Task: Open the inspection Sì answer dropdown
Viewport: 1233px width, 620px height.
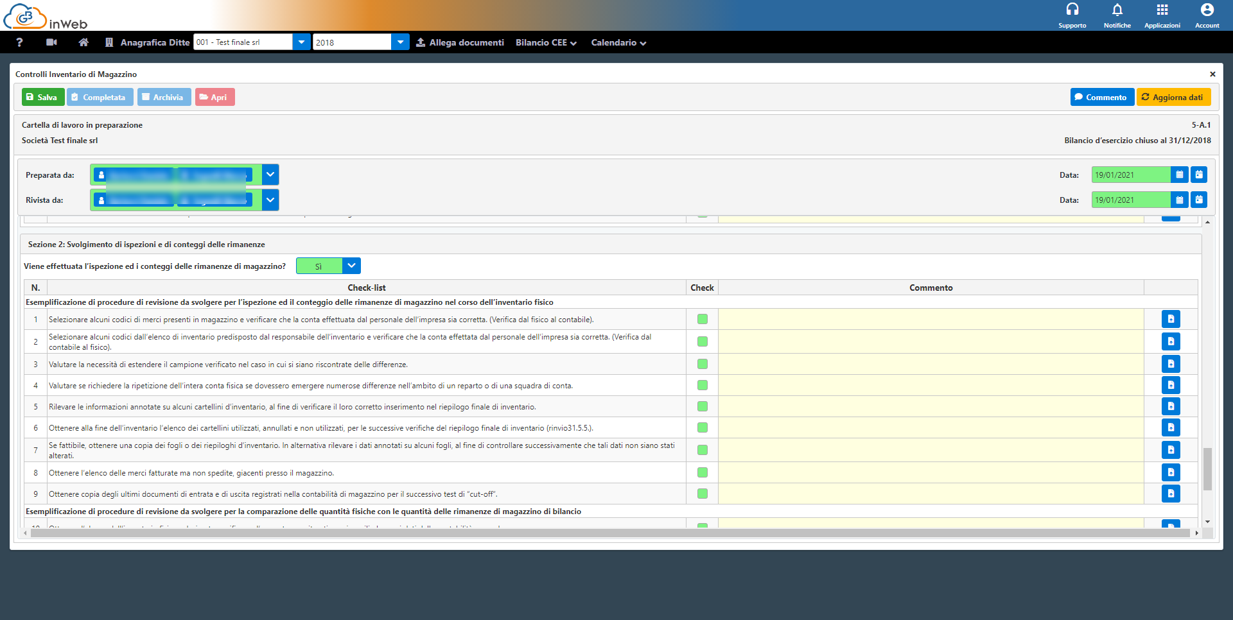Action: 351,266
